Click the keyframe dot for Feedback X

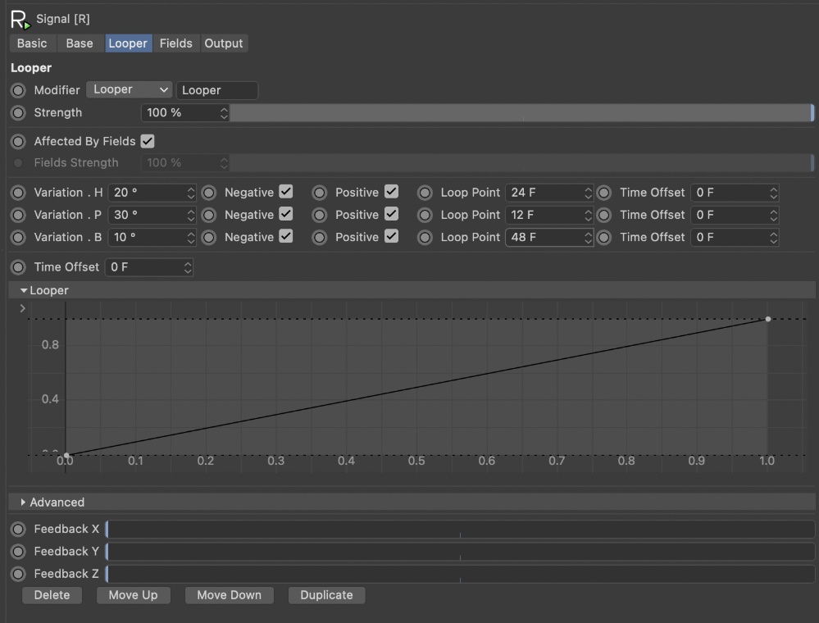[x=18, y=530]
